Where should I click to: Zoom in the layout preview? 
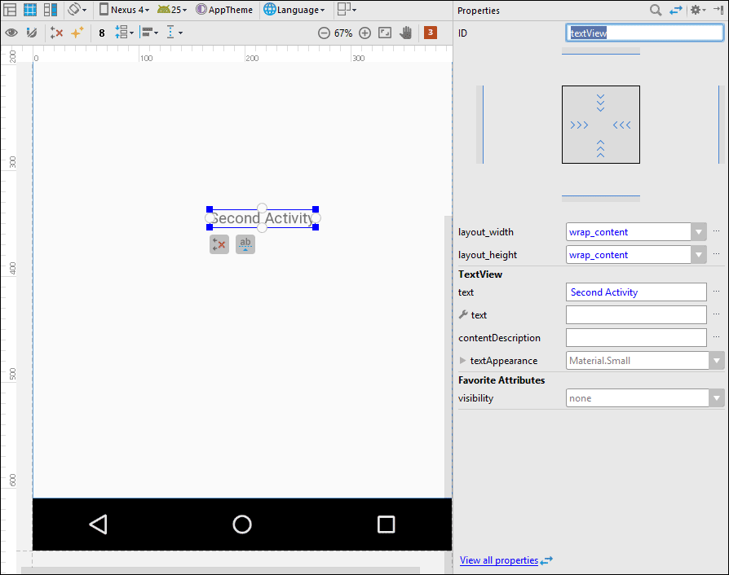click(364, 33)
